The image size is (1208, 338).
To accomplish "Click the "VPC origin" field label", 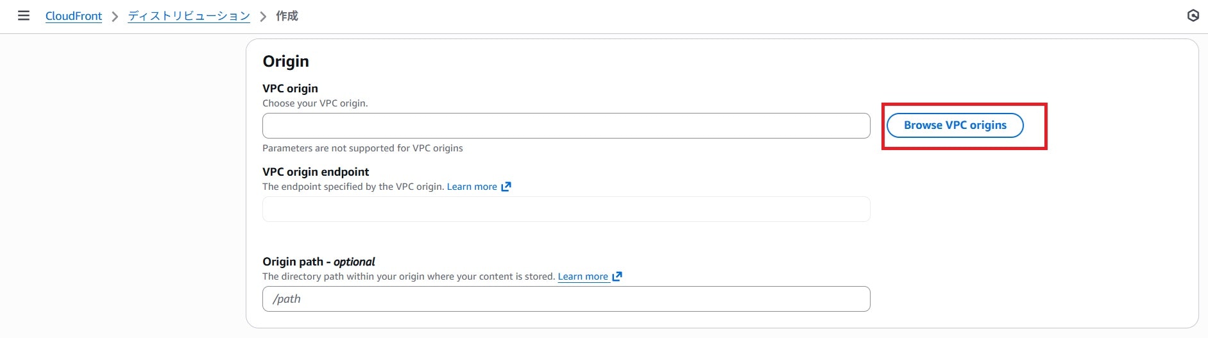I will [x=290, y=89].
